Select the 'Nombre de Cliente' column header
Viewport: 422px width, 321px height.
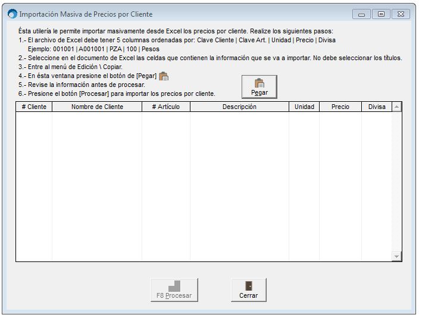tap(97, 107)
